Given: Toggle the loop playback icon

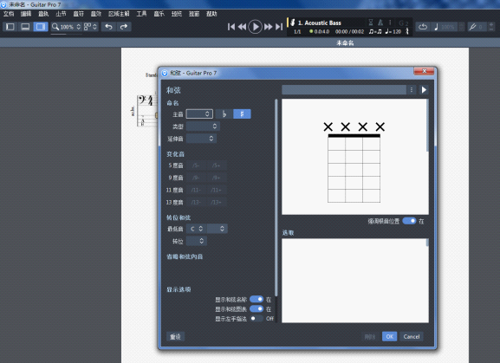Looking at the screenshot, I should (x=423, y=27).
